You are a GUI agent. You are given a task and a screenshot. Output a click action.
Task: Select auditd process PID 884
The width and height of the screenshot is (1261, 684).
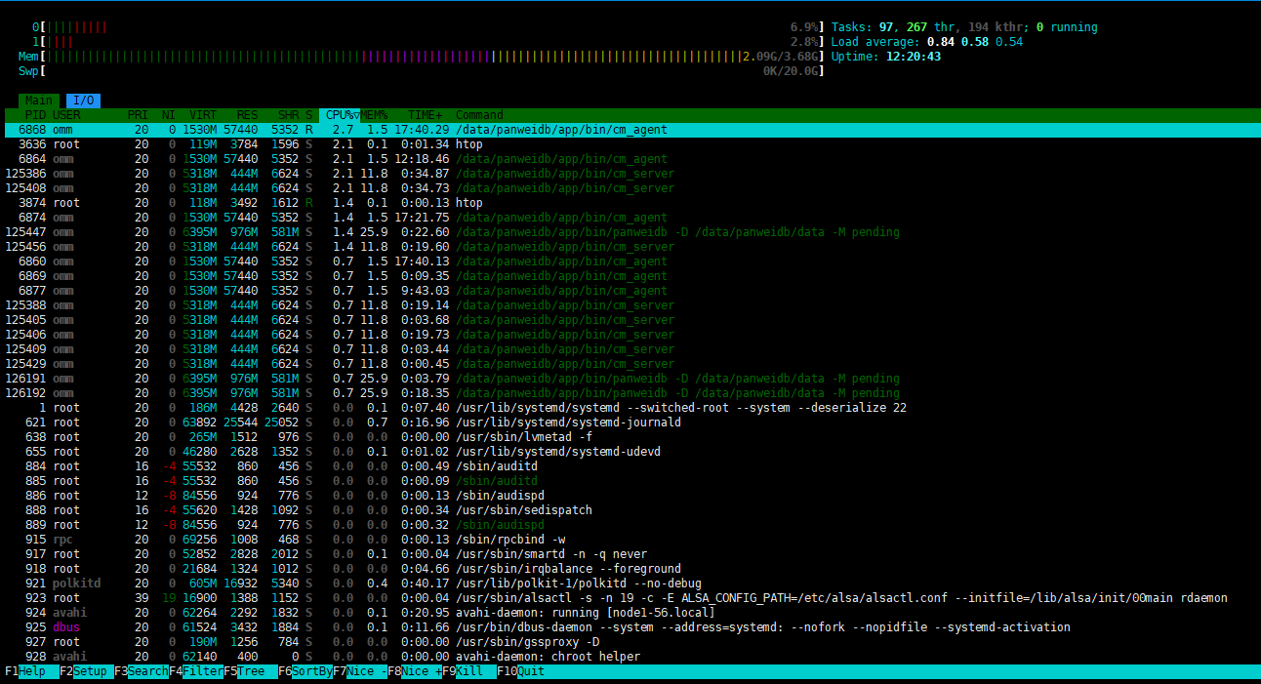630,466
